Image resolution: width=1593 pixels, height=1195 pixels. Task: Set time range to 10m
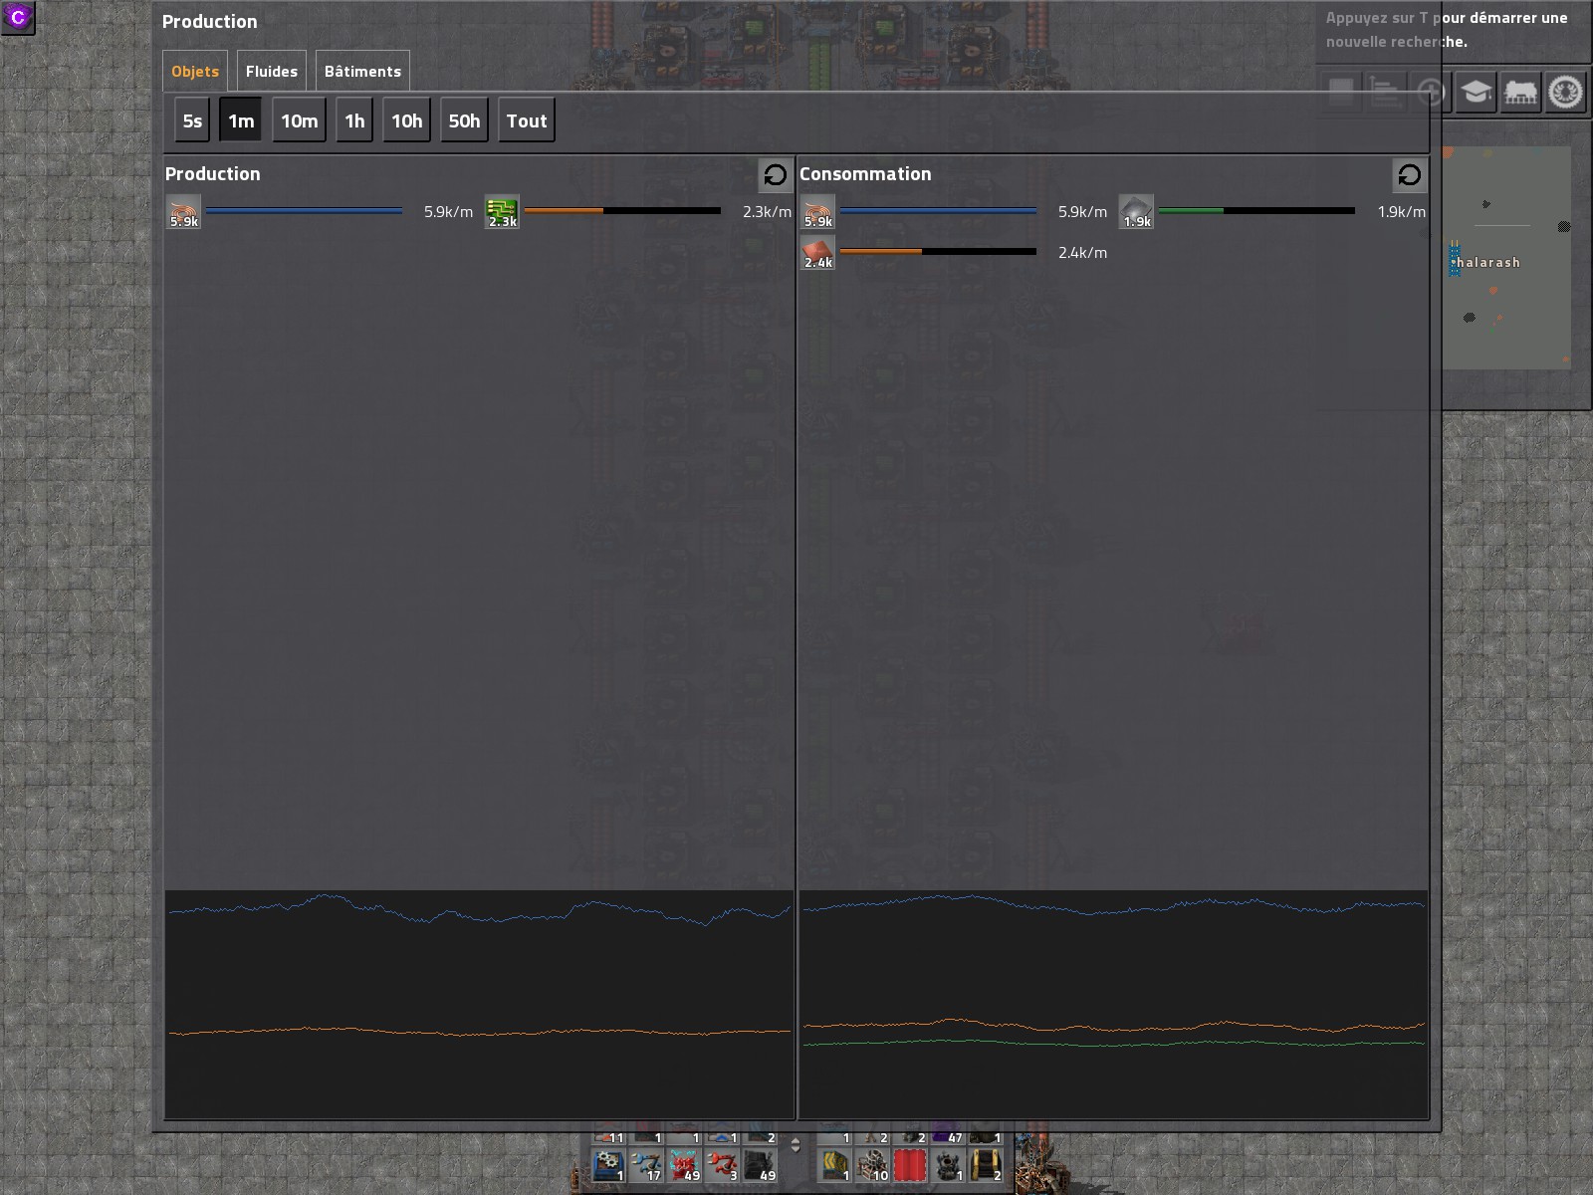click(x=299, y=120)
